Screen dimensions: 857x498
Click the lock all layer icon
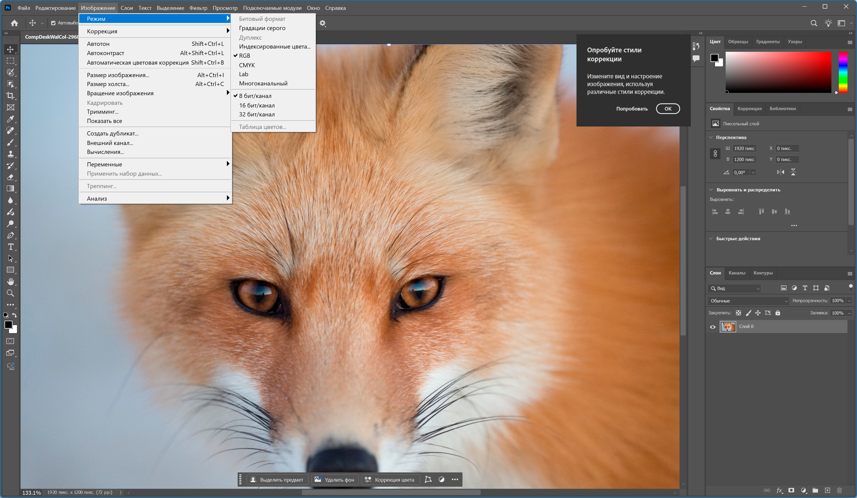pyautogui.click(x=778, y=313)
